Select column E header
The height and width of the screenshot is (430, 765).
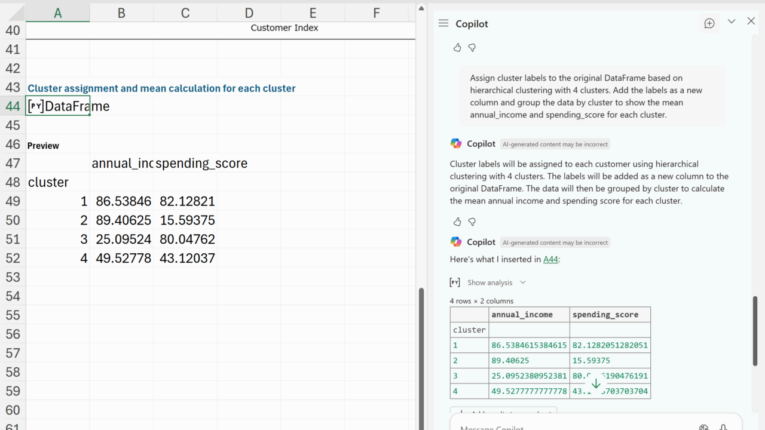[313, 13]
